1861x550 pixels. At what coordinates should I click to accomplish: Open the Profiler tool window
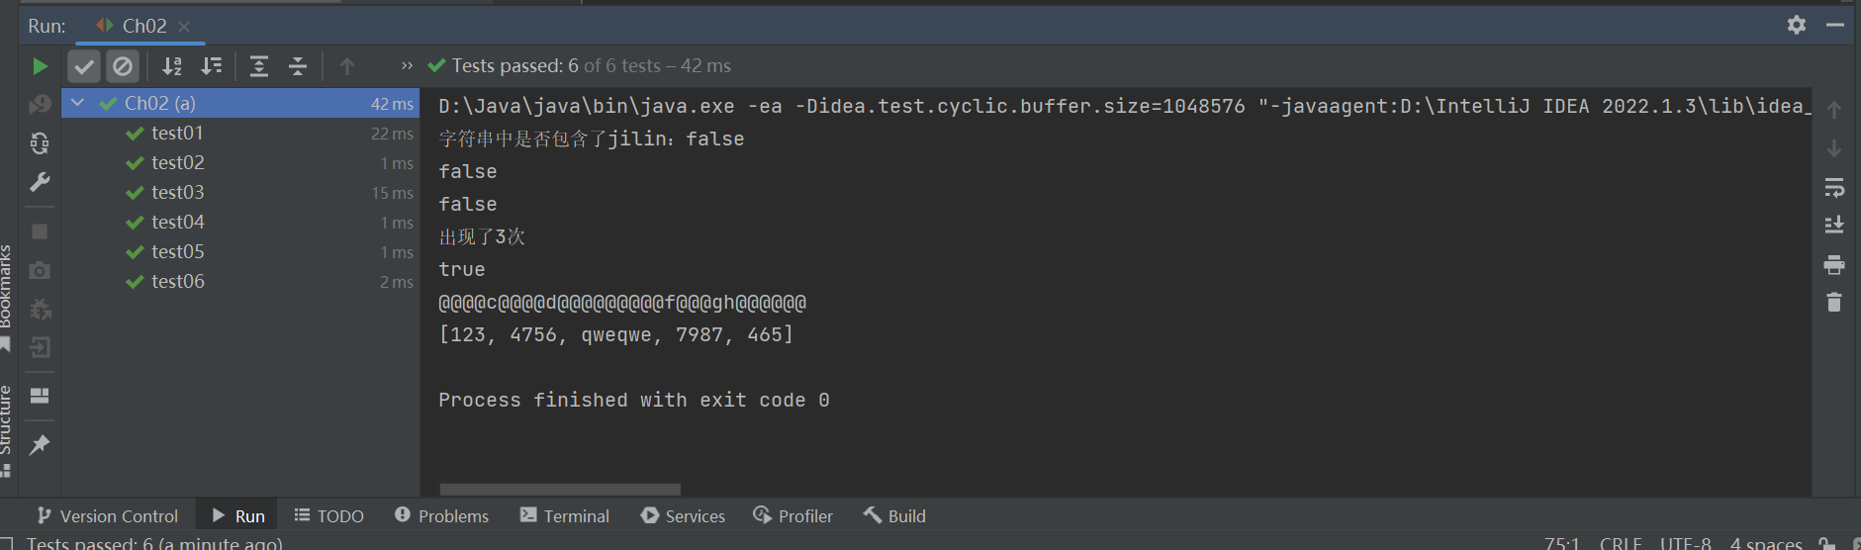pyautogui.click(x=793, y=515)
